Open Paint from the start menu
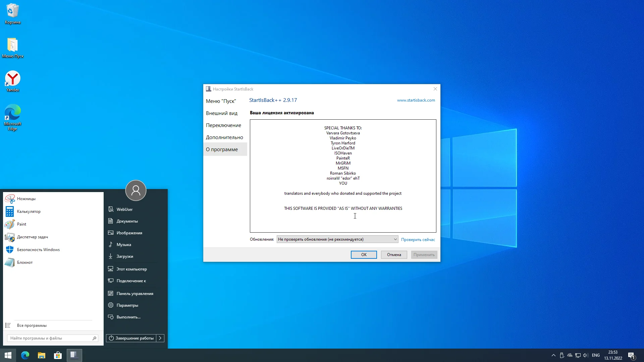Image resolution: width=644 pixels, height=362 pixels. click(21, 224)
